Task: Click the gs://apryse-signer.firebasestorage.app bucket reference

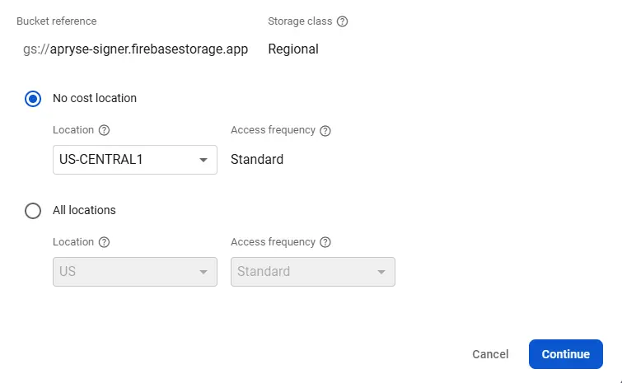Action: pos(135,49)
